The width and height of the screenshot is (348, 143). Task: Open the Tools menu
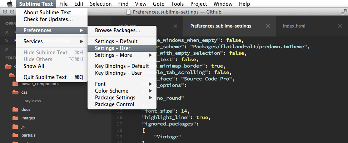(x=177, y=4)
